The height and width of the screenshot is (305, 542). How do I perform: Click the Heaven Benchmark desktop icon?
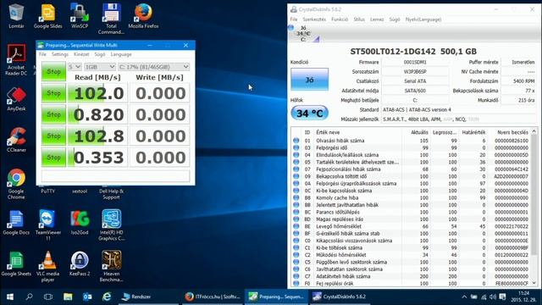click(x=111, y=267)
